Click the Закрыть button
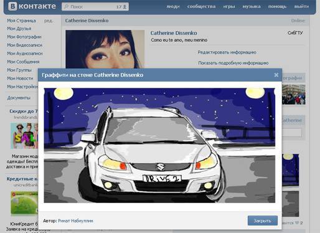 [263, 221]
